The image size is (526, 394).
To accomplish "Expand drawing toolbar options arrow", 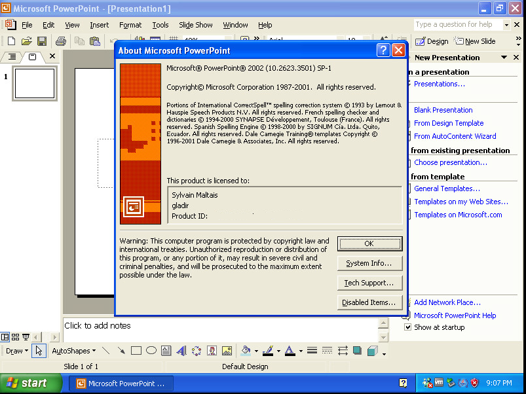I will [x=384, y=354].
